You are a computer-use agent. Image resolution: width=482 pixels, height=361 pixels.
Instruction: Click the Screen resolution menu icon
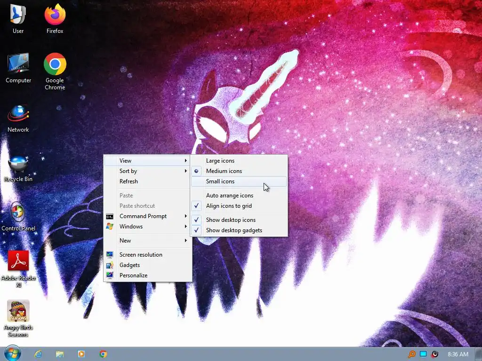[x=109, y=254]
